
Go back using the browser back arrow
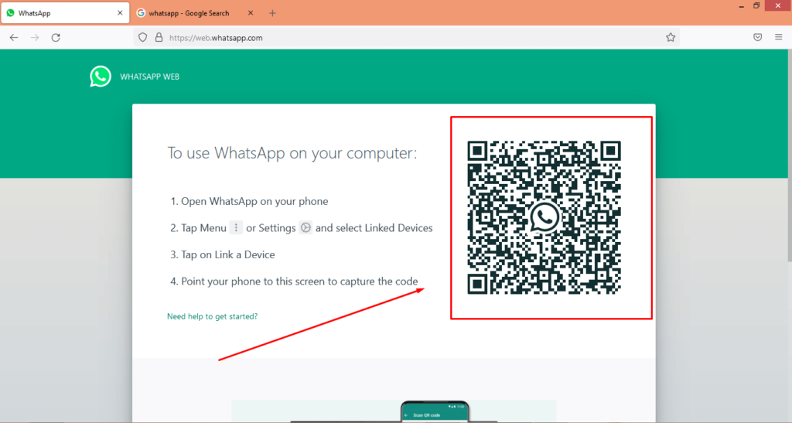14,37
